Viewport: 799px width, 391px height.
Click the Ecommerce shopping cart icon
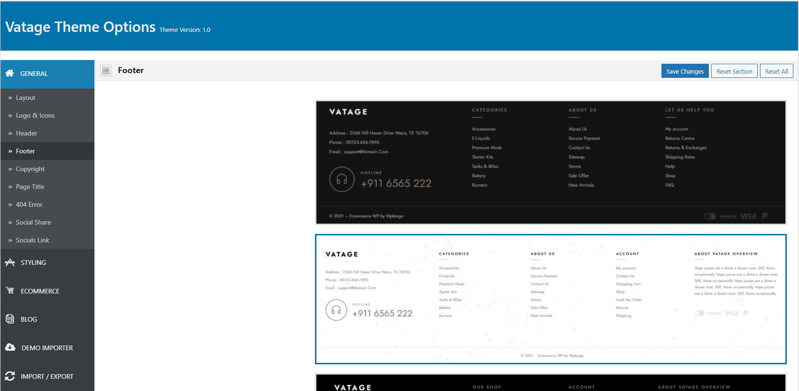tap(10, 290)
